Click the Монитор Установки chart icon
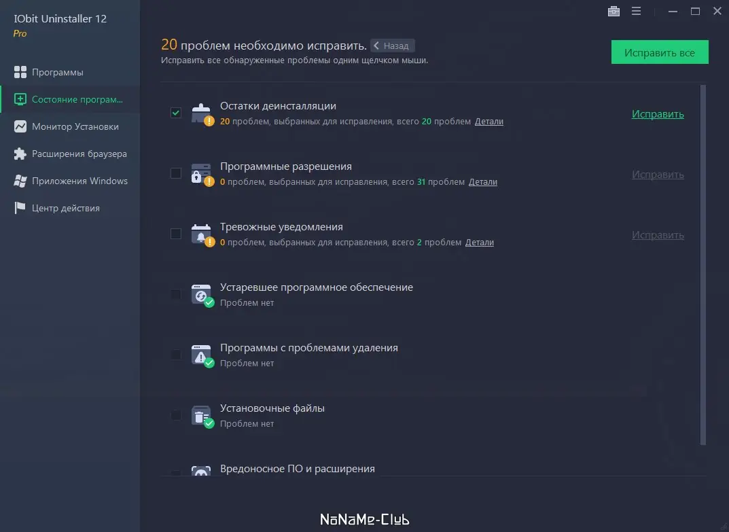Screen dimensions: 729x532 [x=20, y=126]
